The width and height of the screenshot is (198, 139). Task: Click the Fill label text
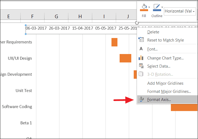click(144, 16)
